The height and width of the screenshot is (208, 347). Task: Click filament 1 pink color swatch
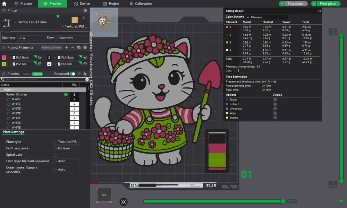pos(4,58)
